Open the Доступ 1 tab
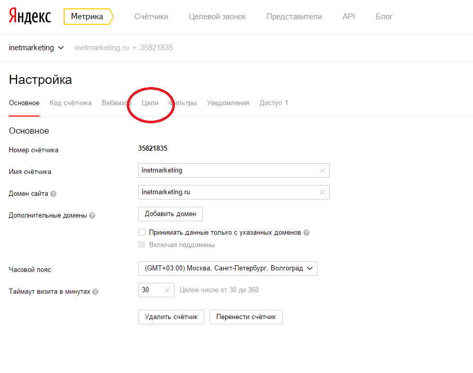 pos(274,103)
